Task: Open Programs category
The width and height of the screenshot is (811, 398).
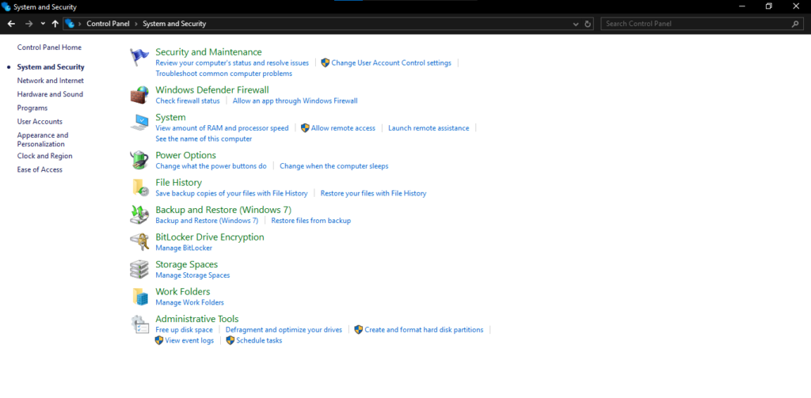Action: 32,108
